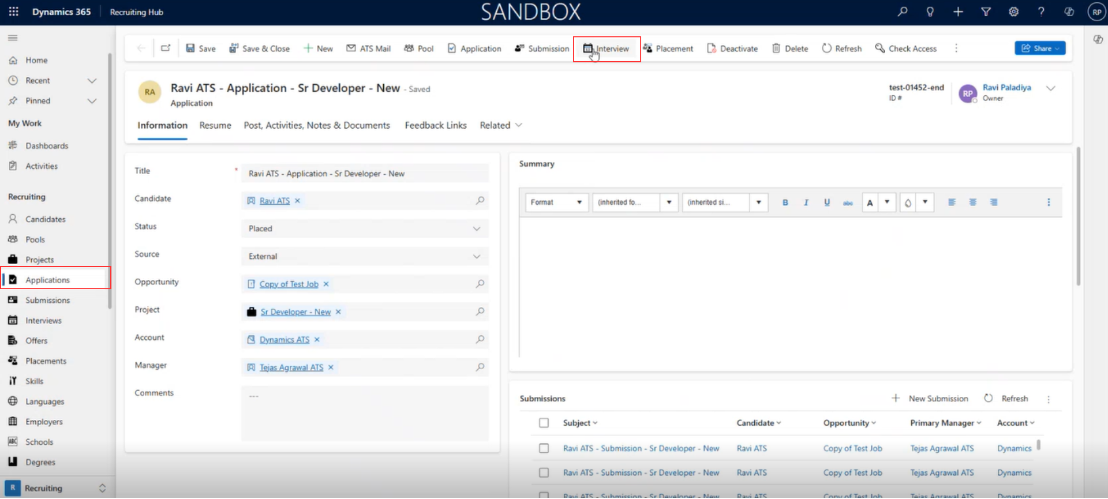Open the lightbulb assistant icon
Image resolution: width=1108 pixels, height=499 pixels.
pos(930,12)
